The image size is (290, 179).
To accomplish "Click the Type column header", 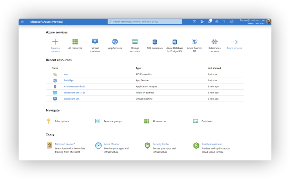I will pos(138,68).
